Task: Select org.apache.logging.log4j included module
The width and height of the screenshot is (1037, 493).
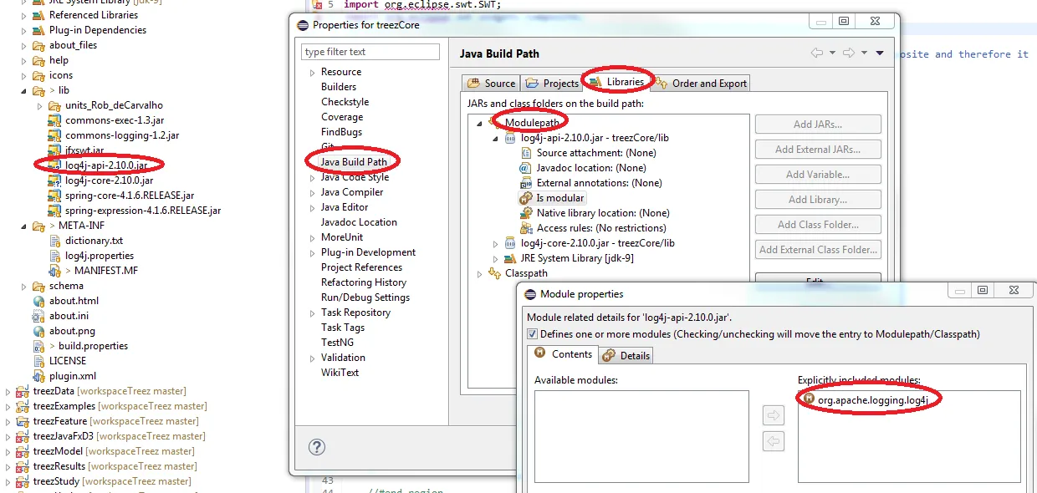Action: pos(873,400)
